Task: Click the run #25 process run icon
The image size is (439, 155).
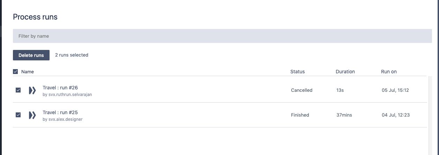Action: (32, 115)
